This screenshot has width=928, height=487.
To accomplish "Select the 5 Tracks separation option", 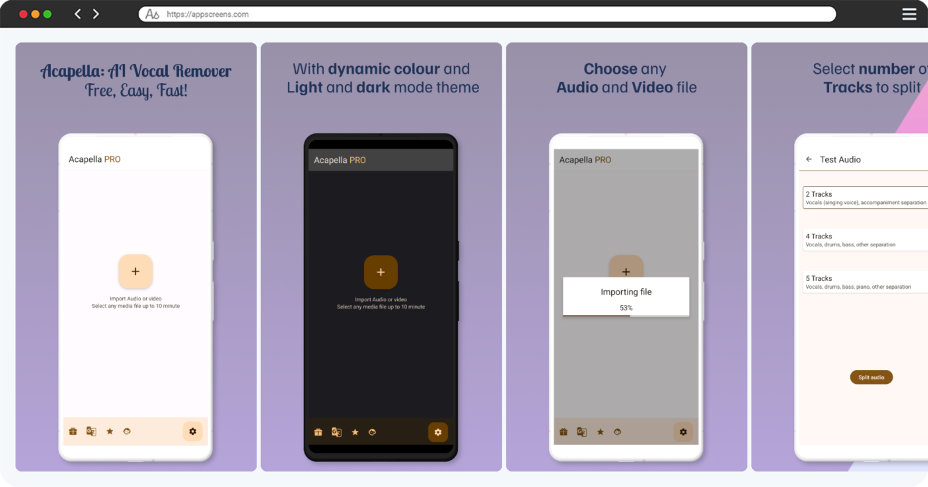I will pyautogui.click(x=865, y=282).
